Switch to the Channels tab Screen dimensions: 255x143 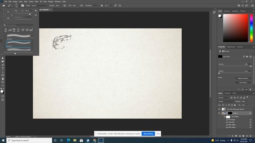click(x=228, y=93)
